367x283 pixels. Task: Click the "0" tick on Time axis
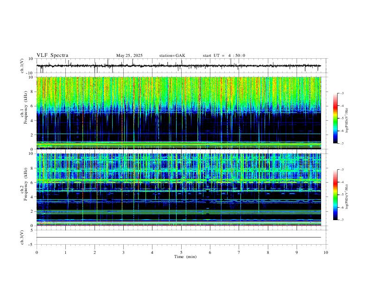pyautogui.click(x=37, y=252)
